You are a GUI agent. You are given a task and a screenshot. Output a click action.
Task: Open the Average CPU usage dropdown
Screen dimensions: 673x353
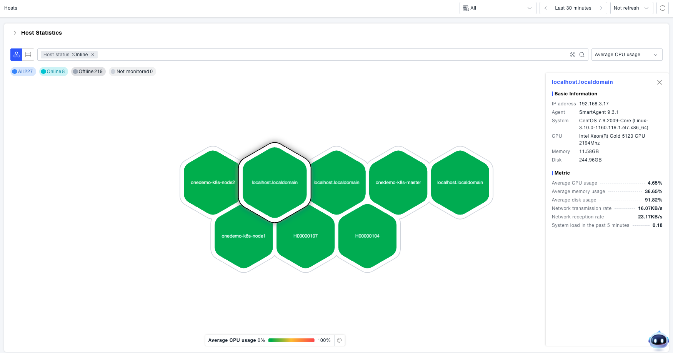[x=626, y=55]
